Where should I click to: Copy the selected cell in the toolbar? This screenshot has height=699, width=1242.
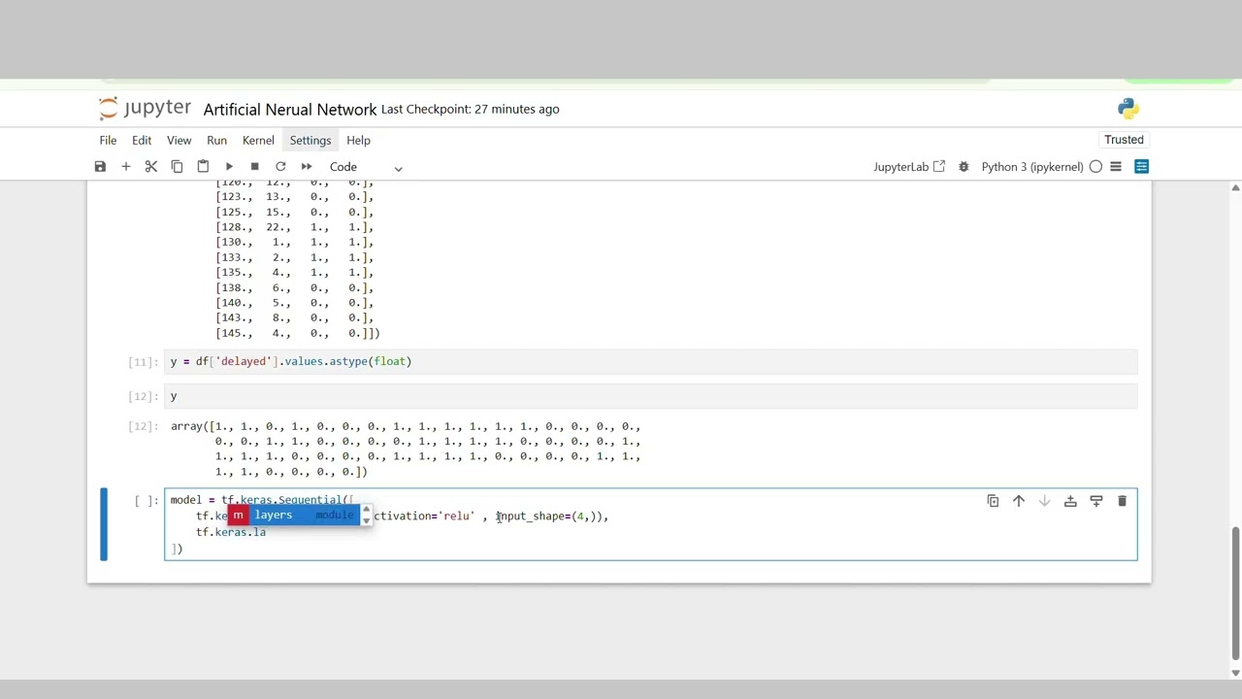coord(177,167)
